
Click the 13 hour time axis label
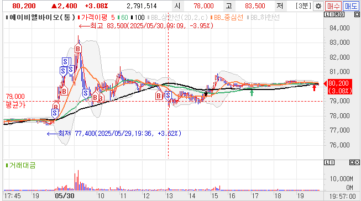tap(170, 196)
